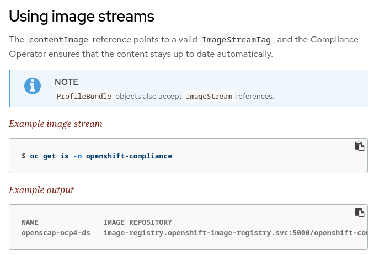374x255 pixels.
Task: Click the $ prompt symbol
Action: (x=24, y=156)
